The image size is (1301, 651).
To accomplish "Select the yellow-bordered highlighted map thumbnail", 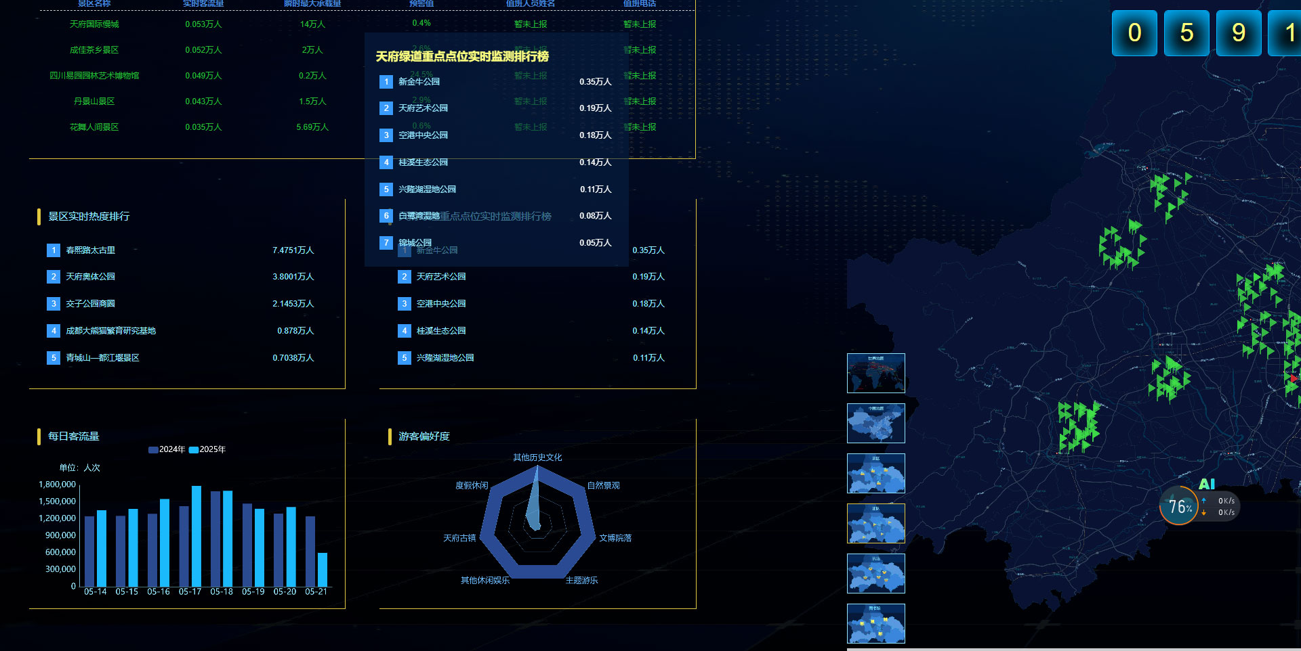I will pos(875,523).
